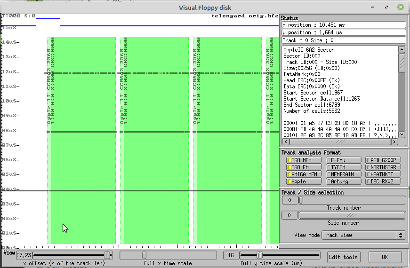This screenshot has height=268, width=410.
Task: Click 'Head CRC:0x00FE (Ok)' line
Action: click(312, 80)
